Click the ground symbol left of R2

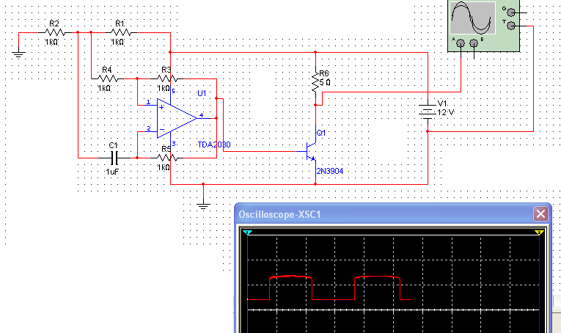(x=18, y=53)
